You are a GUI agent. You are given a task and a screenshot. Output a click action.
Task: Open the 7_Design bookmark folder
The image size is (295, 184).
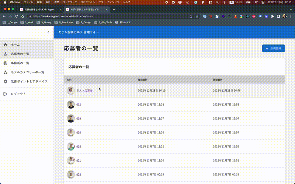(84, 22)
